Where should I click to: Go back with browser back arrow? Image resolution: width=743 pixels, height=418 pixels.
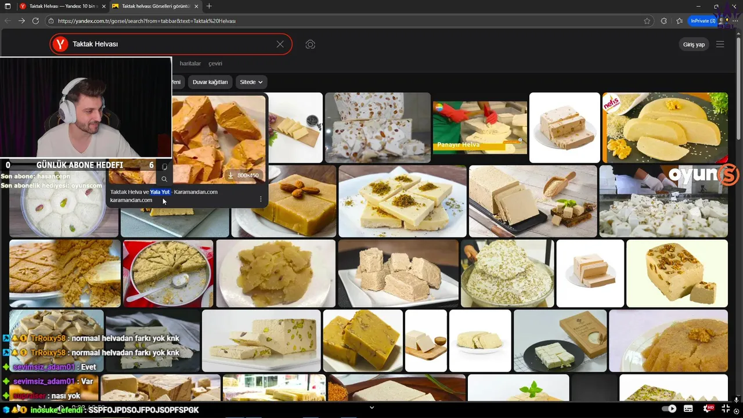tap(8, 20)
